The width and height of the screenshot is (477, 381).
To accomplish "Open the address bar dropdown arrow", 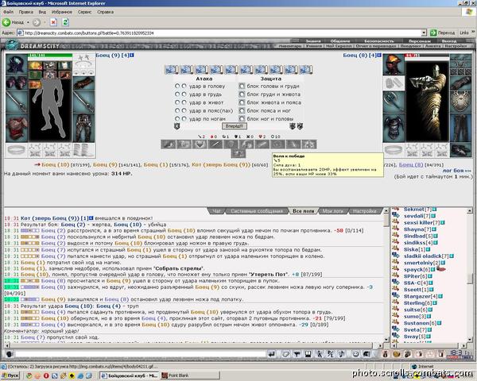I will point(424,33).
